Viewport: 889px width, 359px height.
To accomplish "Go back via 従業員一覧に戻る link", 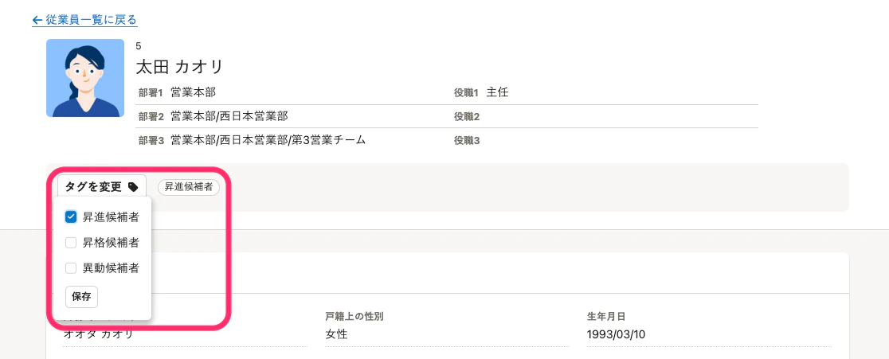I will pyautogui.click(x=84, y=21).
